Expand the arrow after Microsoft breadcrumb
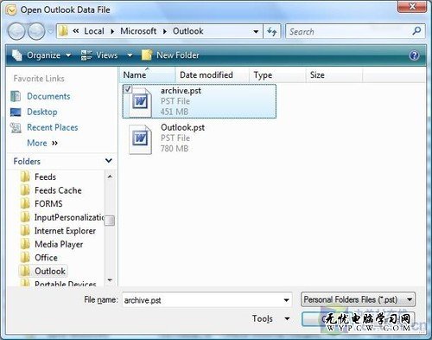Screen dimensions: 432x340 tap(165, 31)
